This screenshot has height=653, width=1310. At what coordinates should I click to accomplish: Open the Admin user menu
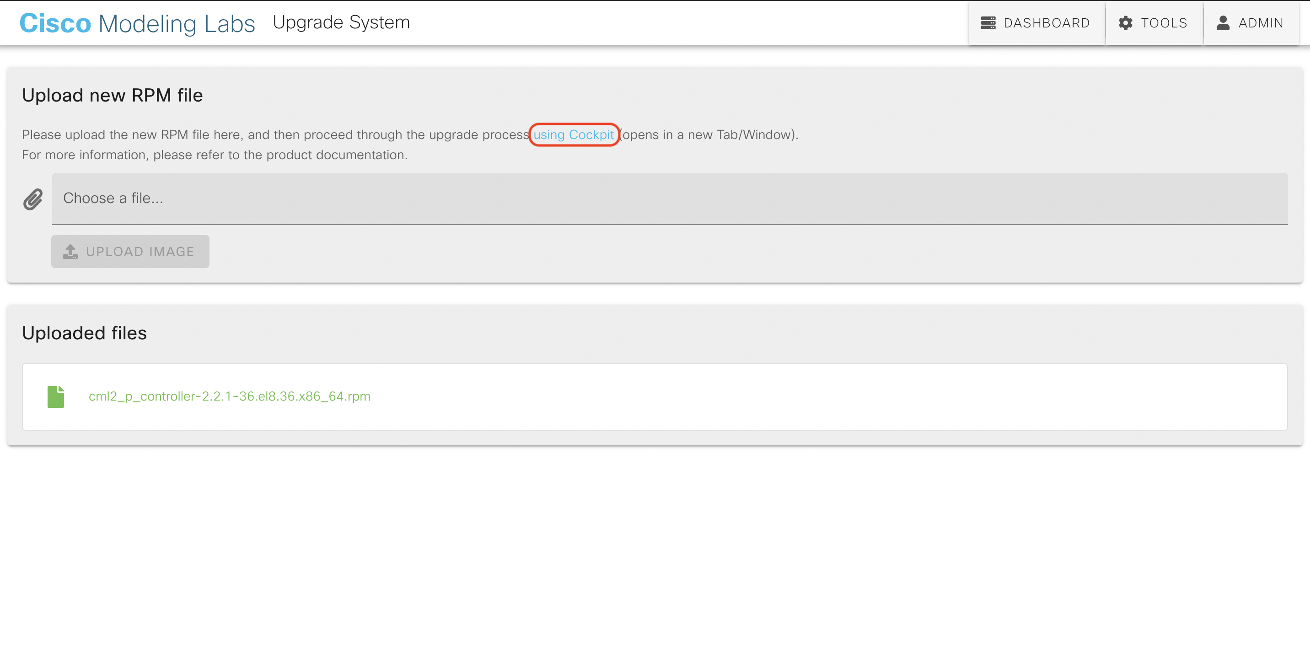pyautogui.click(x=1260, y=23)
